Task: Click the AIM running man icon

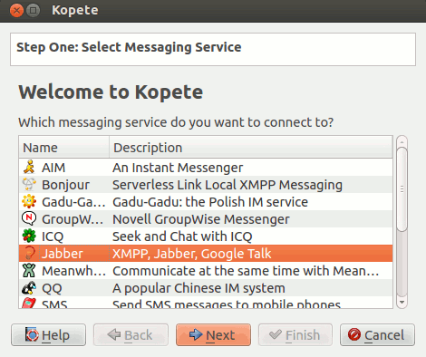Action: pyautogui.click(x=29, y=167)
